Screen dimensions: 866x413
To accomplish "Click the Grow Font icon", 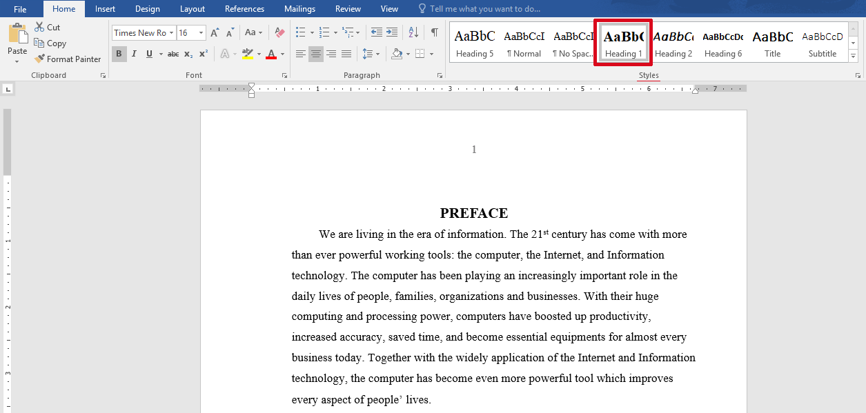I will tap(215, 32).
